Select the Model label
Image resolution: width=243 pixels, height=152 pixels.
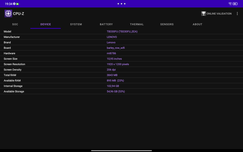(x=8, y=32)
